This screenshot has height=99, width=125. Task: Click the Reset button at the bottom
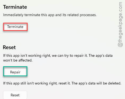coord(15,95)
